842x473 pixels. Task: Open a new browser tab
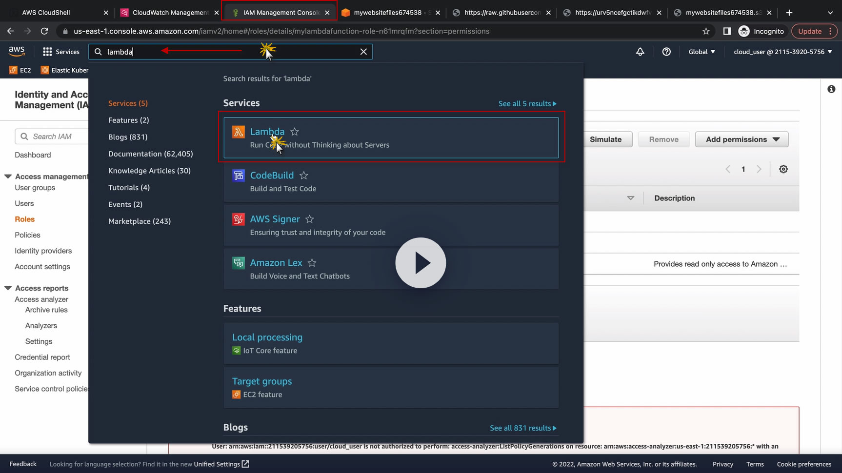click(789, 13)
